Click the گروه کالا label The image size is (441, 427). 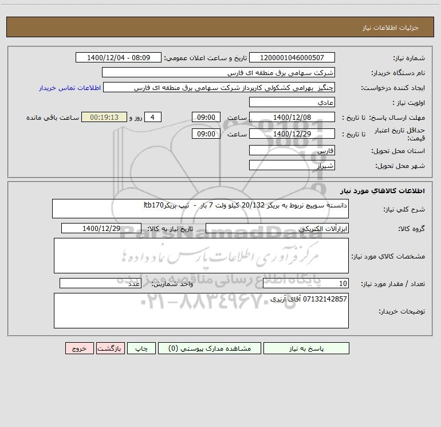(411, 229)
